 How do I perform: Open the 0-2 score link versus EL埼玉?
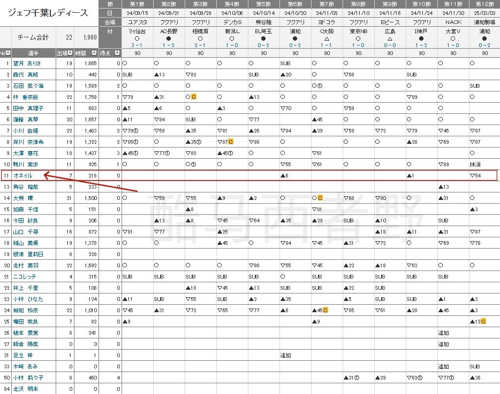[263, 45]
